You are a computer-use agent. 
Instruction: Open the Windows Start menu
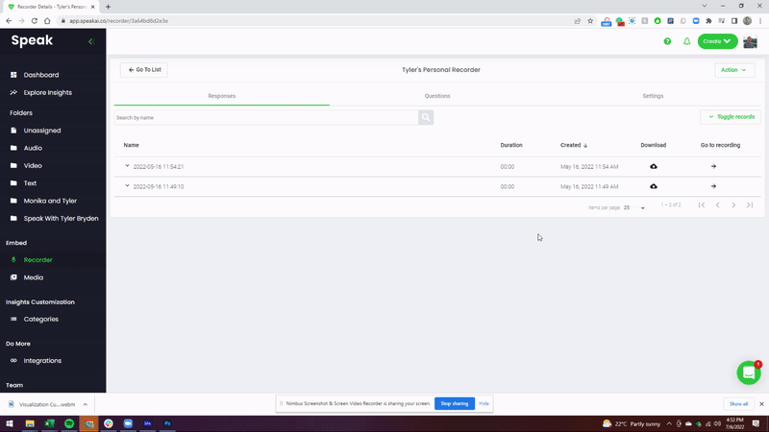[x=10, y=423]
